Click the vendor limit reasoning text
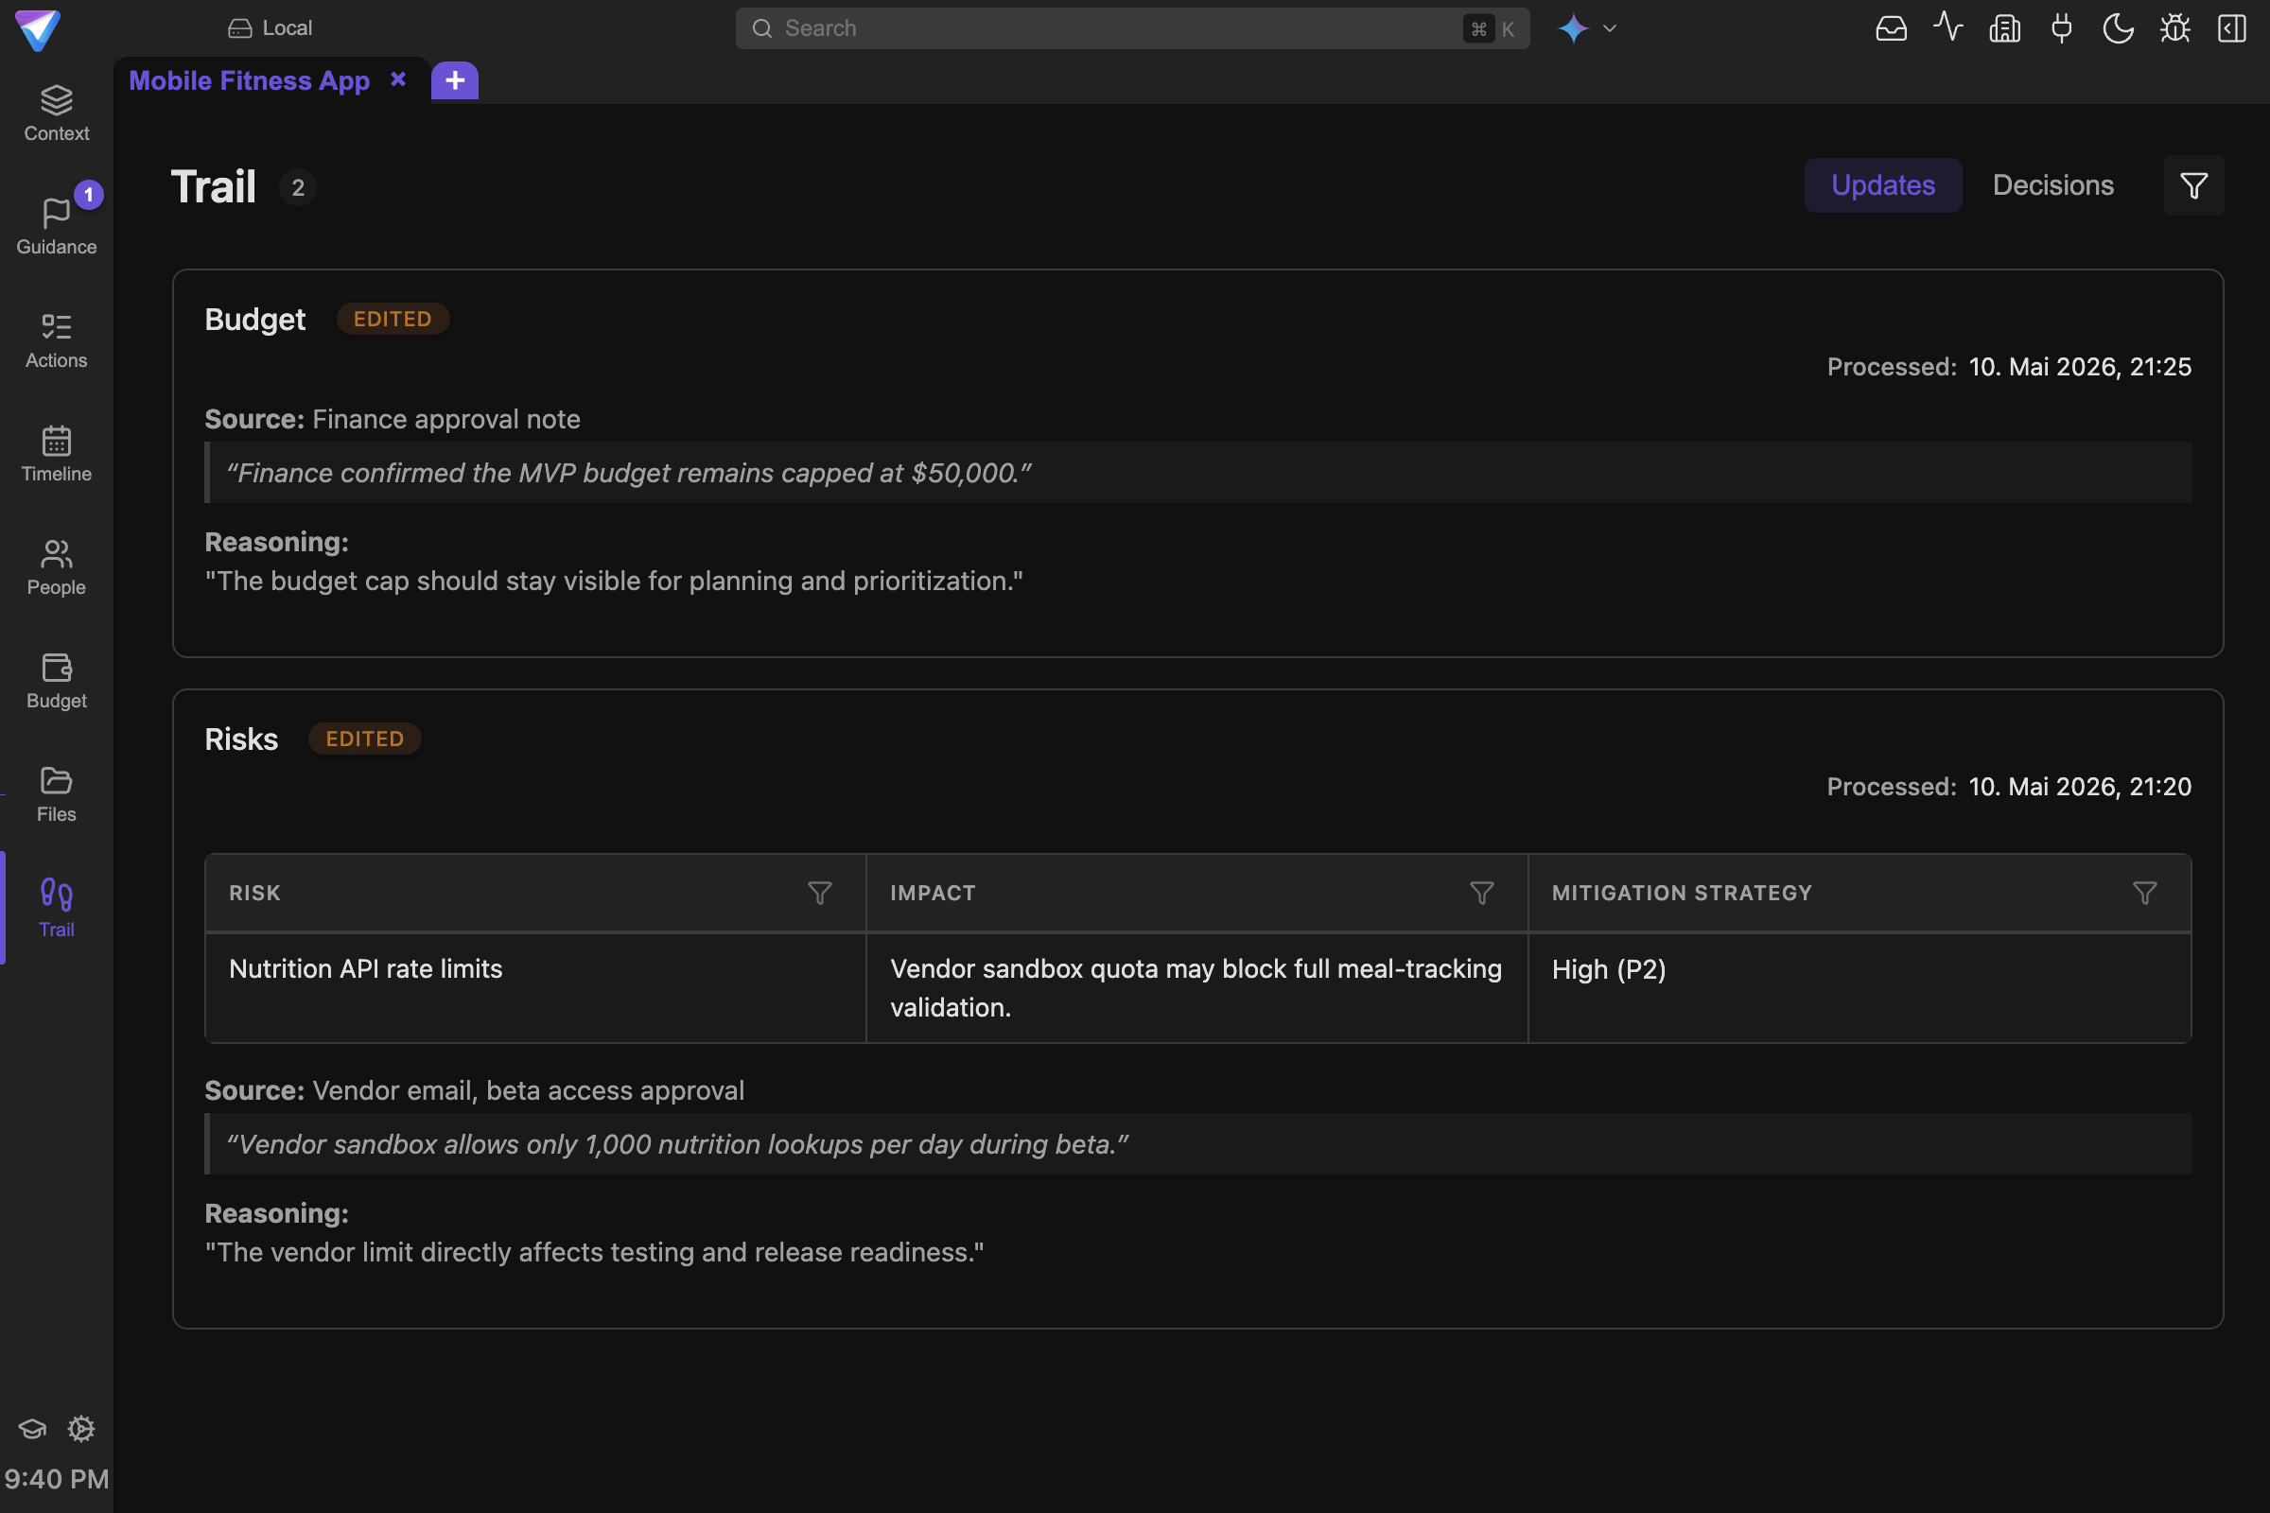This screenshot has width=2270, height=1513. 594,1252
